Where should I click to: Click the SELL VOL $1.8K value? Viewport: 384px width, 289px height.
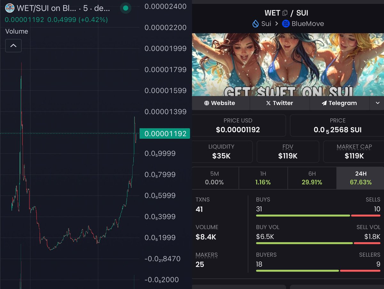coord(372,237)
